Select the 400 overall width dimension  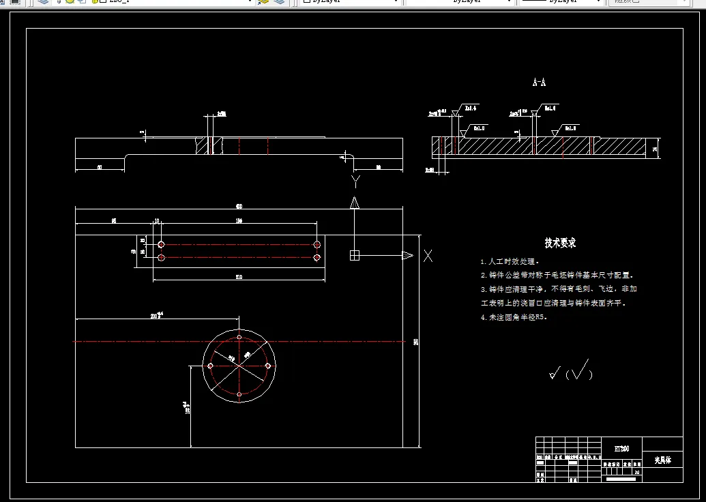click(239, 206)
